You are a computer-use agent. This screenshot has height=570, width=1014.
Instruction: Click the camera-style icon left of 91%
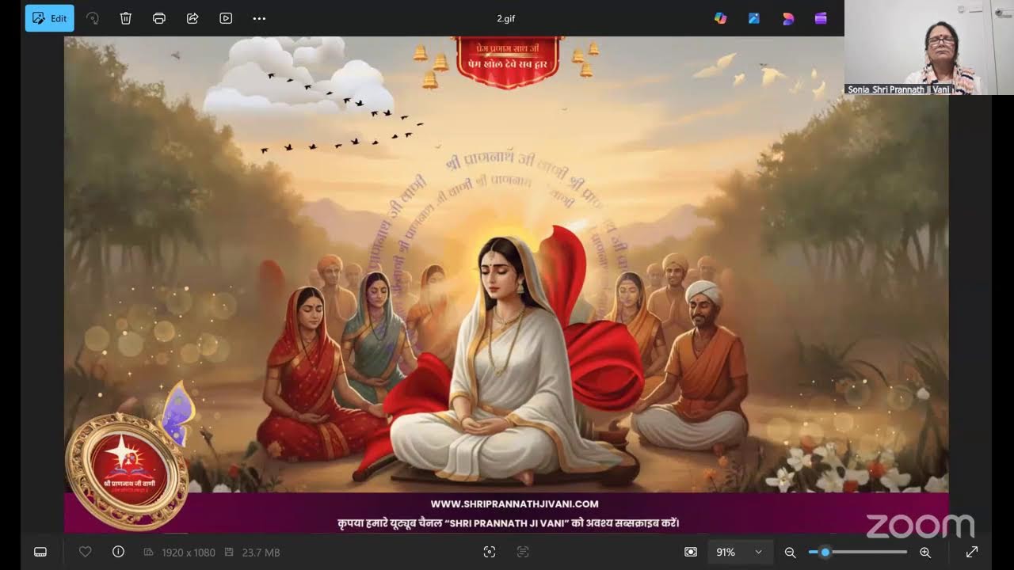point(691,552)
